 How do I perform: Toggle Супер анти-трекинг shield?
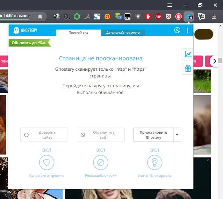click(47, 162)
